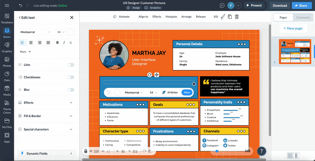Viewport: 315px width, 161px height.
Task: Open the Graphics sidebar panel
Action: (x=7, y=47)
